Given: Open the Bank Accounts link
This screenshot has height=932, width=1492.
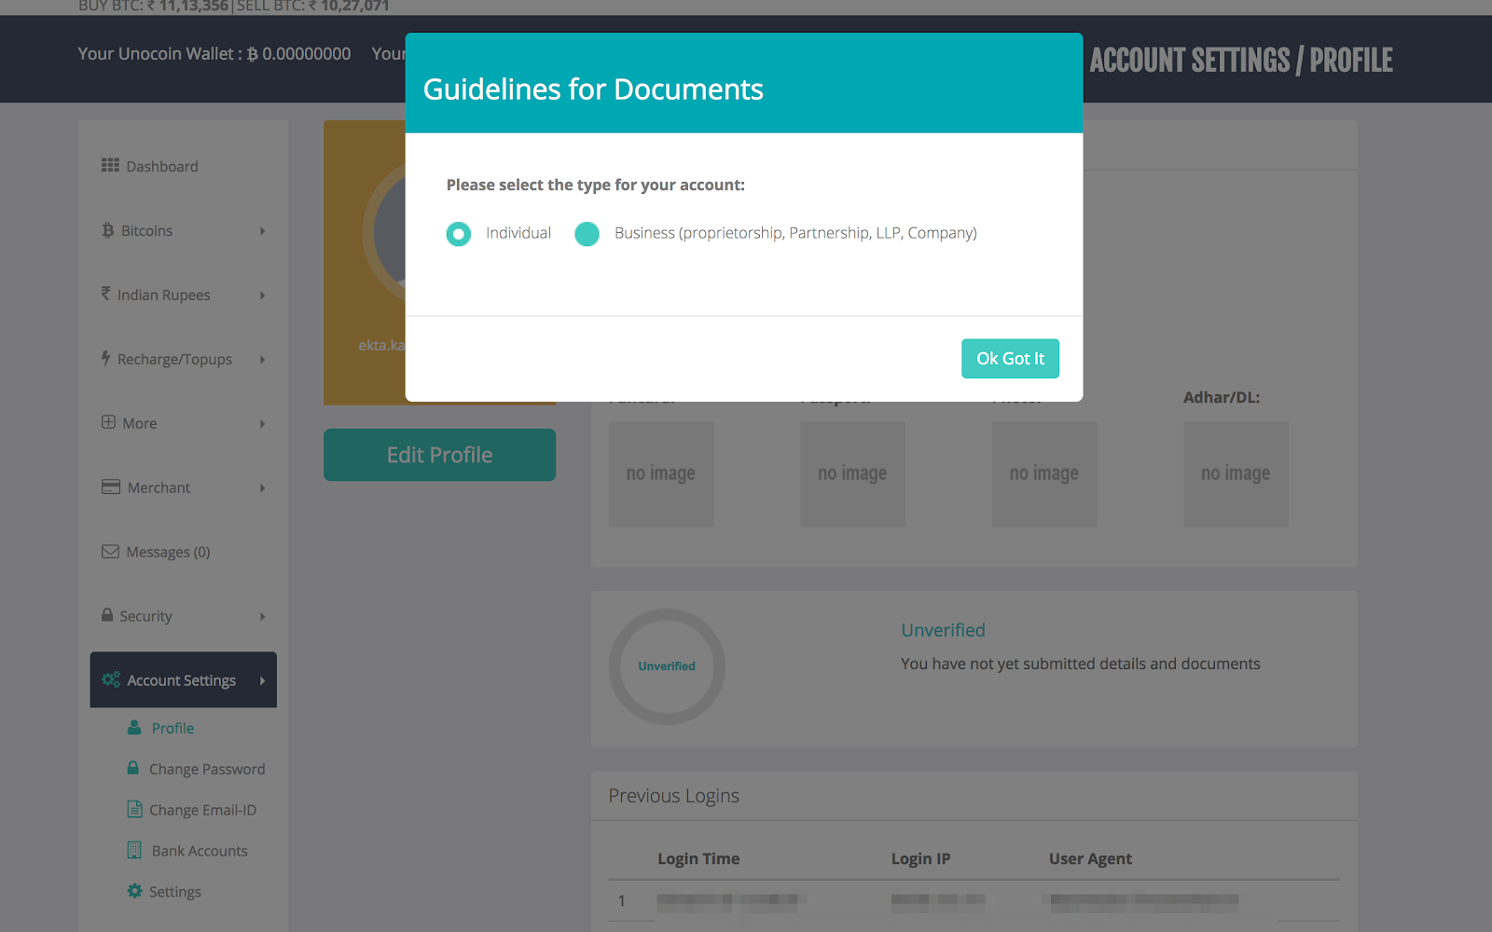Looking at the screenshot, I should pos(200,851).
